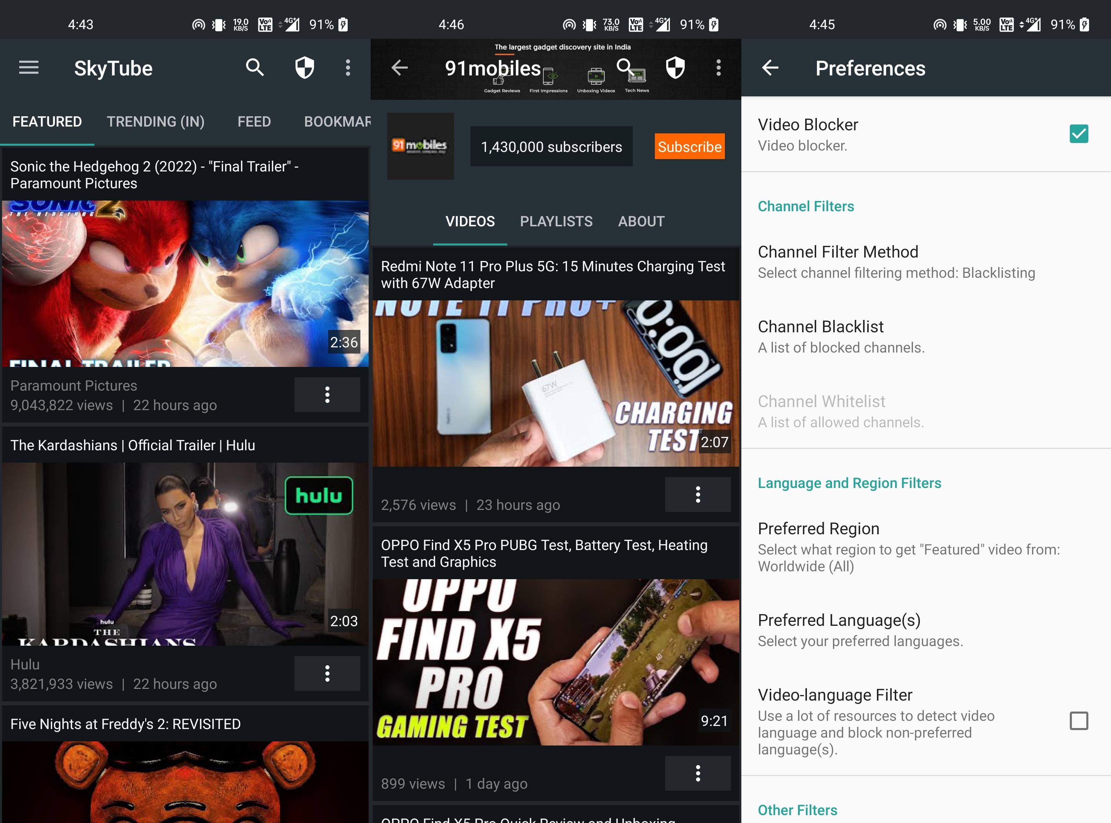Tap the Hulu channel name
1111x823 pixels.
24,664
